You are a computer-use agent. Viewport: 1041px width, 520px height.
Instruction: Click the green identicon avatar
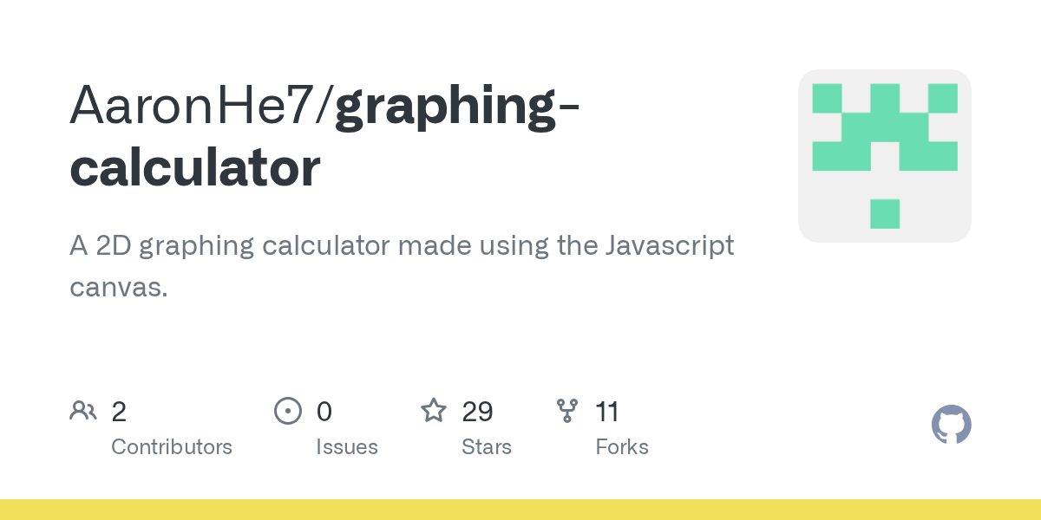pos(884,156)
